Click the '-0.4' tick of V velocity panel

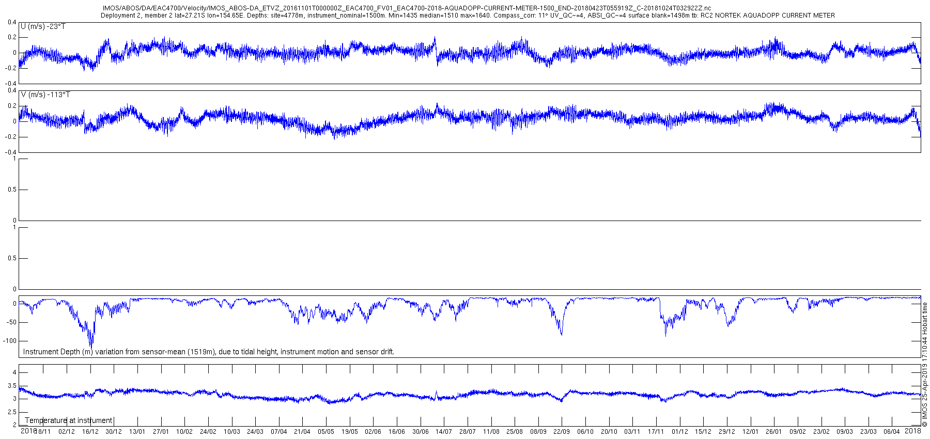[x=11, y=152]
